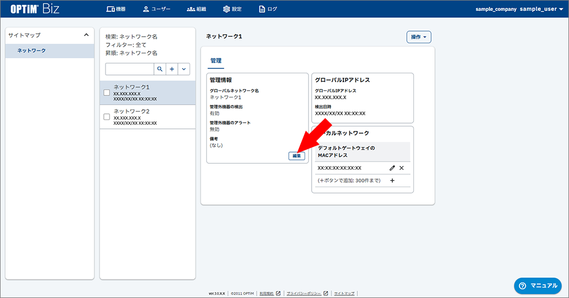Check the ネットワーク2 checkbox
The width and height of the screenshot is (569, 298).
tap(107, 117)
